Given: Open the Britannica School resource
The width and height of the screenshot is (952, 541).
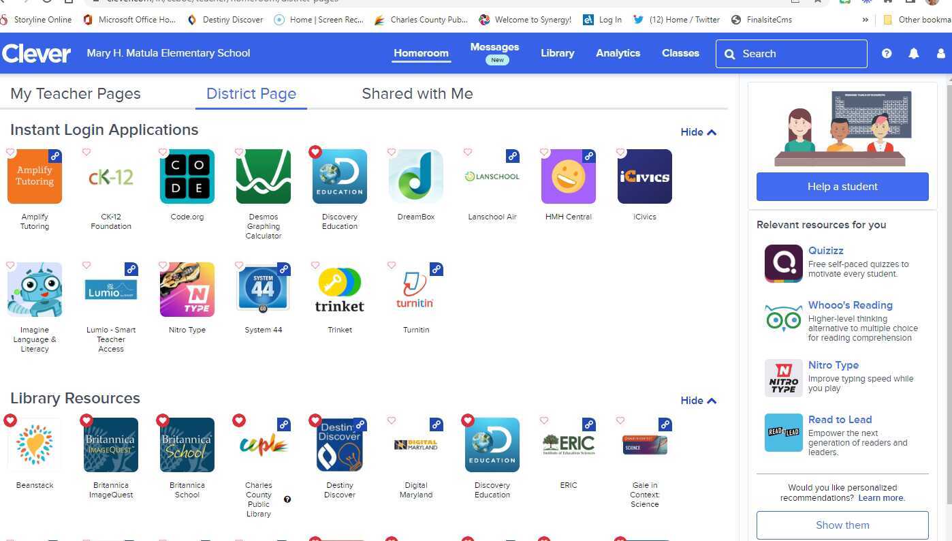Looking at the screenshot, I should pyautogui.click(x=187, y=445).
